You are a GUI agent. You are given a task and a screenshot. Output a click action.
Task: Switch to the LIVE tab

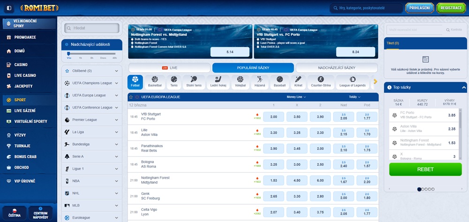point(169,68)
